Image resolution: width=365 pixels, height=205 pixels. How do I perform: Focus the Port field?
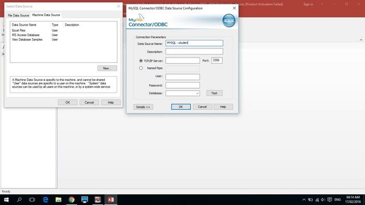pyautogui.click(x=217, y=60)
